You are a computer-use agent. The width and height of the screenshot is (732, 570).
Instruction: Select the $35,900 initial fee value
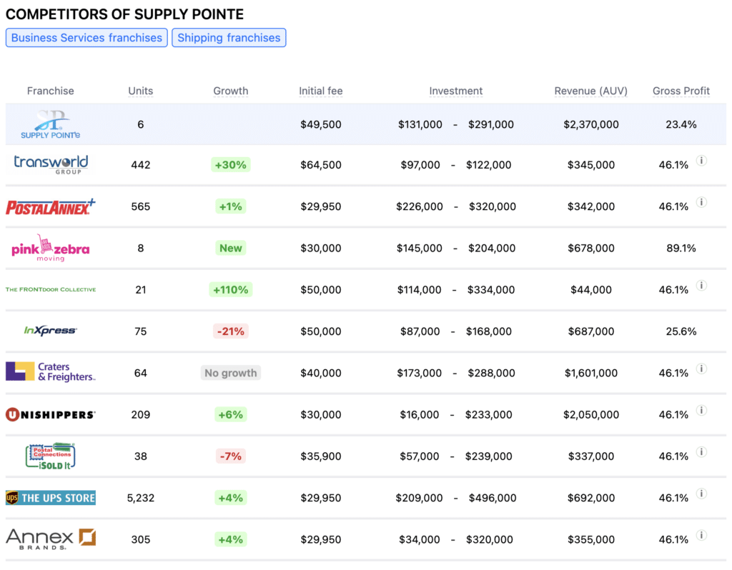(321, 456)
